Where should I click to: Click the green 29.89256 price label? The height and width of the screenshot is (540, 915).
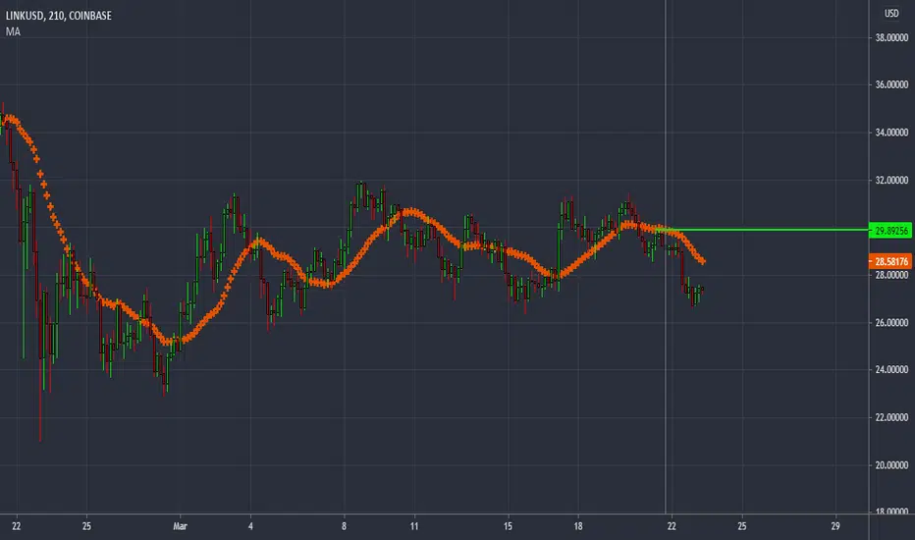(890, 231)
